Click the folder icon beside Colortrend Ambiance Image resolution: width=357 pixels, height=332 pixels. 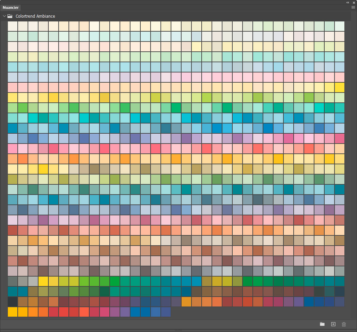click(x=10, y=16)
